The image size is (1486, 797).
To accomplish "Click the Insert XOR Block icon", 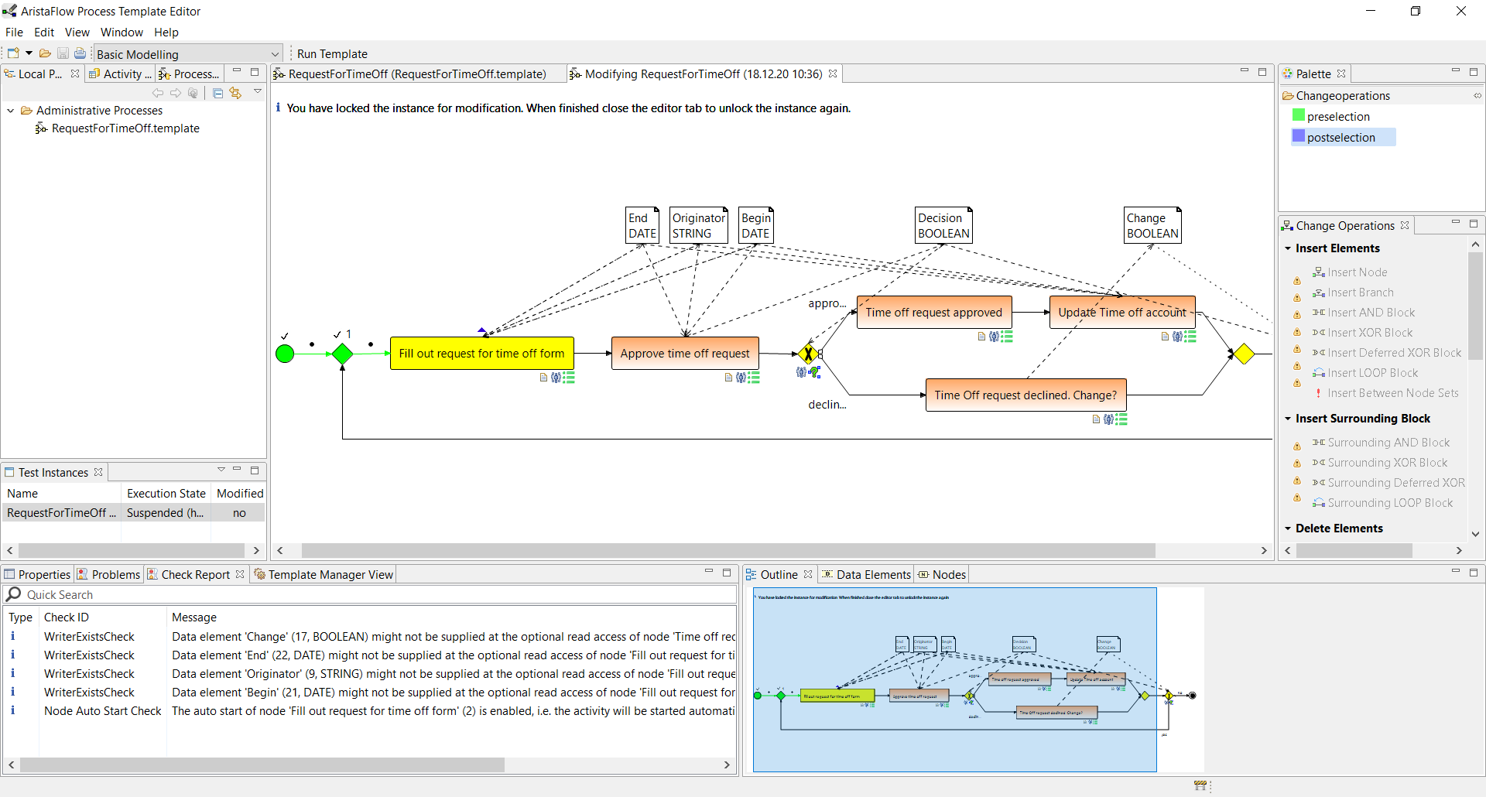I will [x=1319, y=333].
